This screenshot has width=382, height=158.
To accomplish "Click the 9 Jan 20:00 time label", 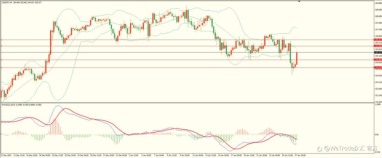I will 185,155.
